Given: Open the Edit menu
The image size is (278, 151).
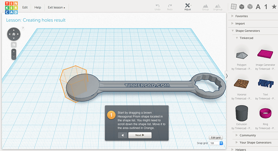Looking at the screenshot, I should [25, 8].
